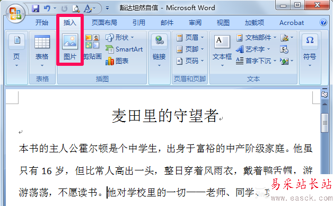This screenshot has width=333, height=206.
Task: Open the 页眉 header dropdown
Action: [190, 38]
